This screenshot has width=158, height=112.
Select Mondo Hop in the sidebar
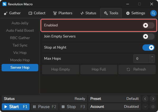coord(20,60)
